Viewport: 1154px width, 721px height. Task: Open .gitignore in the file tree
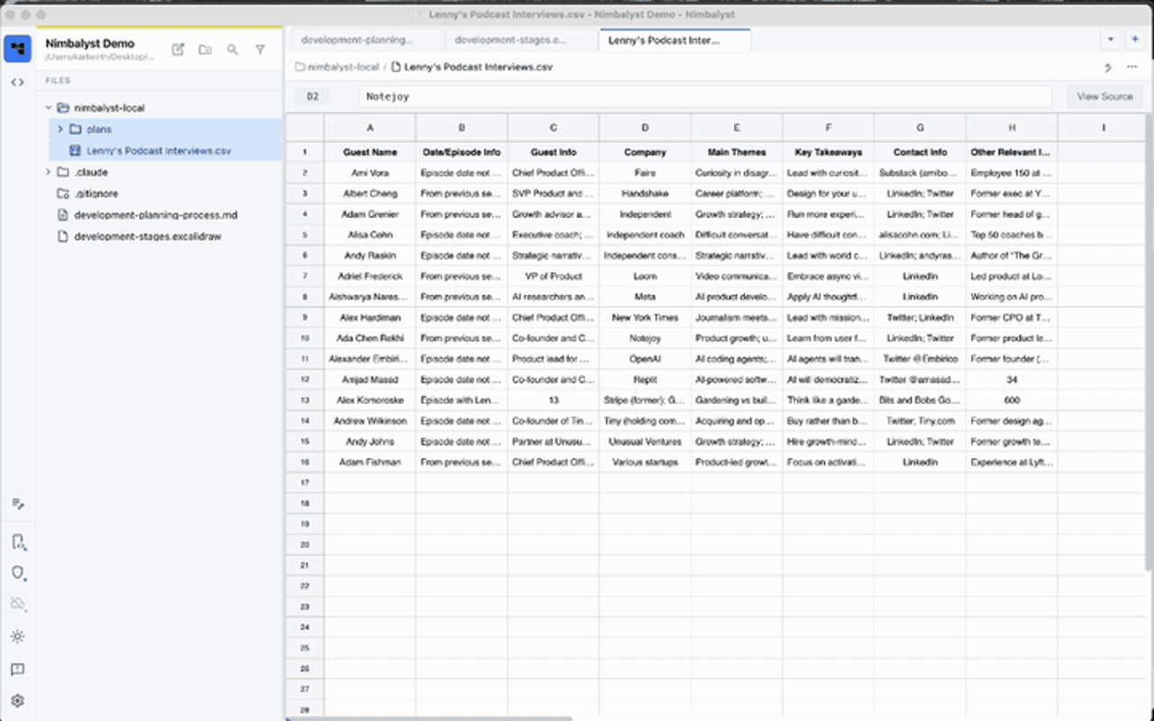click(96, 194)
